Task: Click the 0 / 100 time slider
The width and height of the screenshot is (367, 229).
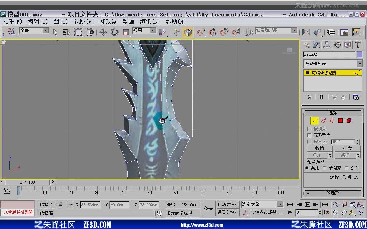Action: point(28,182)
